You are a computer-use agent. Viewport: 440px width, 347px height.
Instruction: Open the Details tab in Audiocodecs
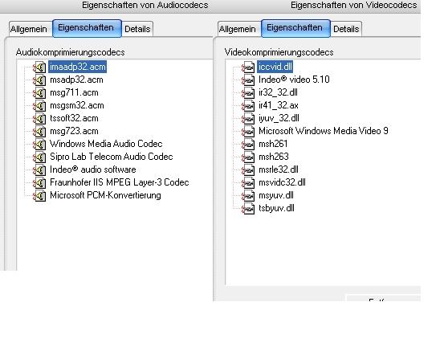pos(137,29)
